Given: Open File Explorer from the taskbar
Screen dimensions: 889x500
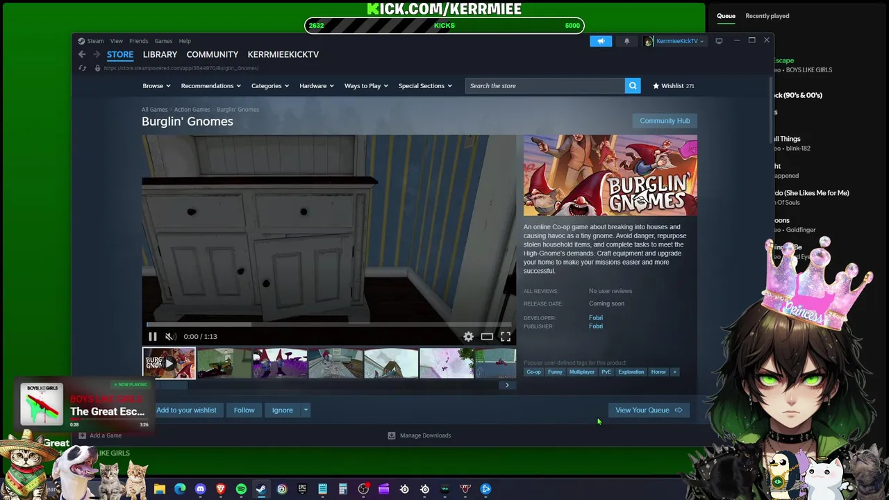Looking at the screenshot, I should point(160,489).
